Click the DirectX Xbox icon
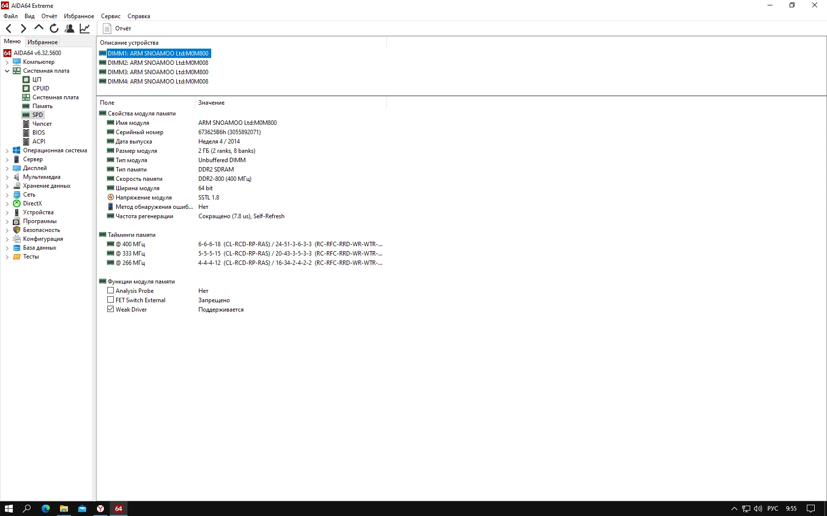The height and width of the screenshot is (516, 827). point(17,203)
